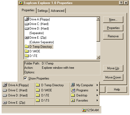The image size is (130, 115).
Task: Select Drive C: (Hard) text in list
Action: click(39, 24)
